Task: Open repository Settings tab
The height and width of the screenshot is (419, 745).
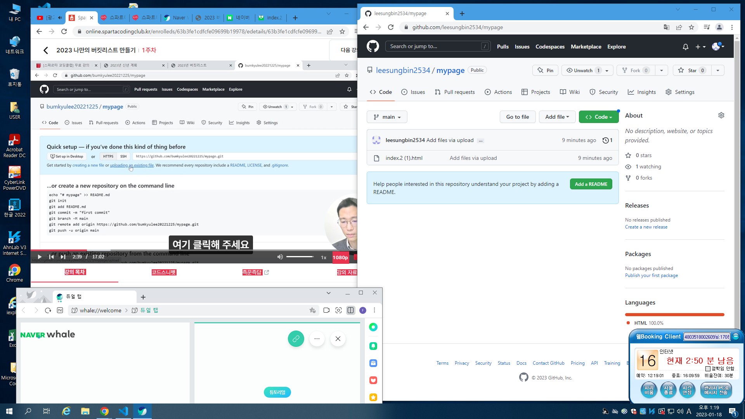Action: 680,92
